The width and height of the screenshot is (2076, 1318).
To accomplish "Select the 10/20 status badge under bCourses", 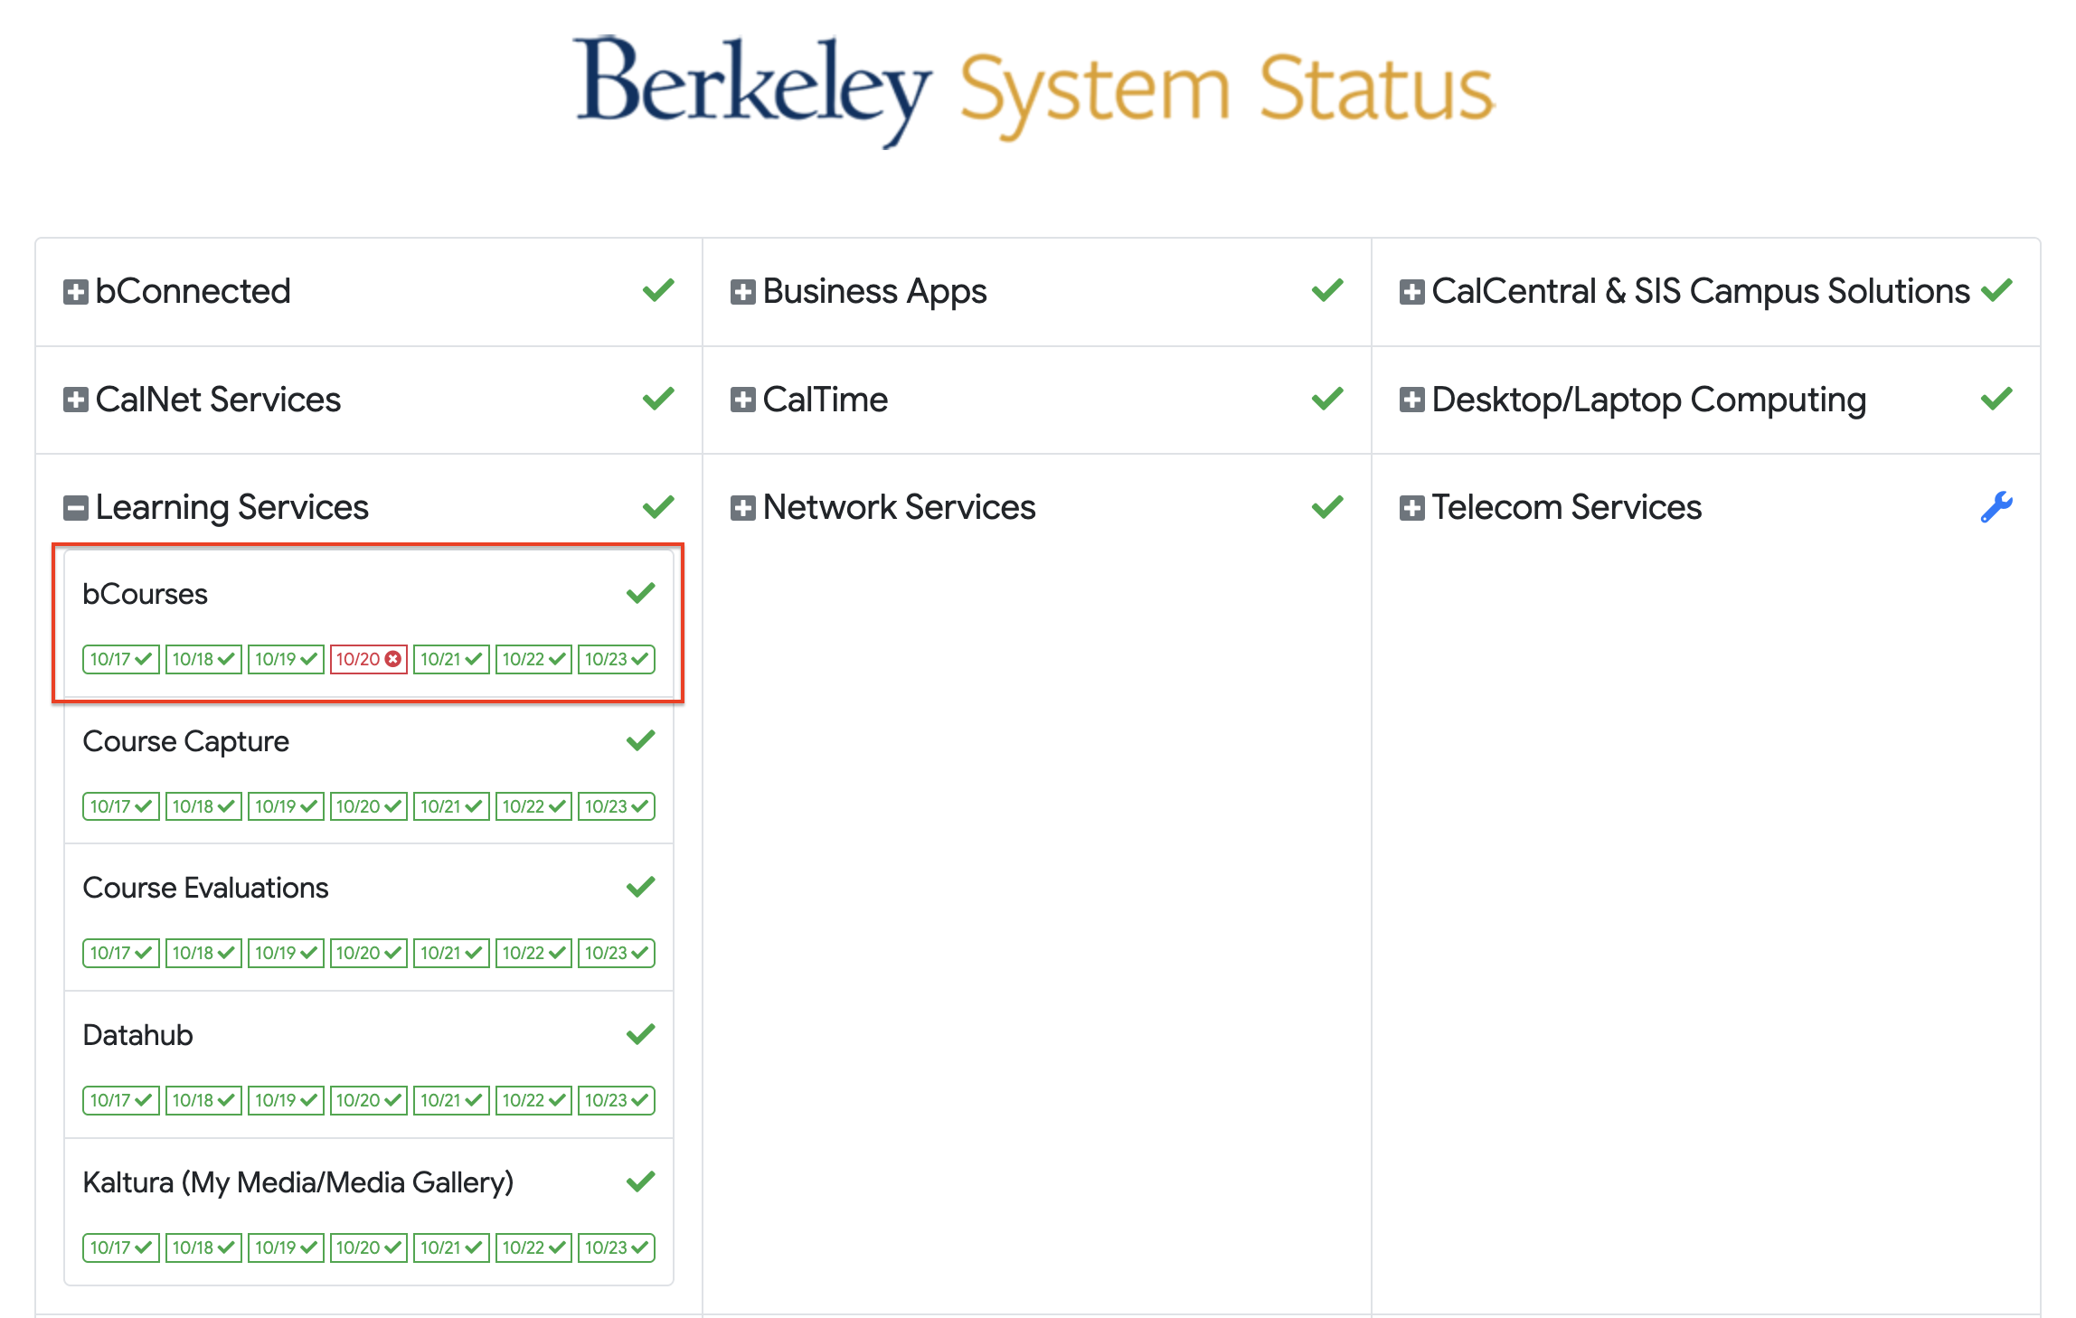I will (368, 660).
